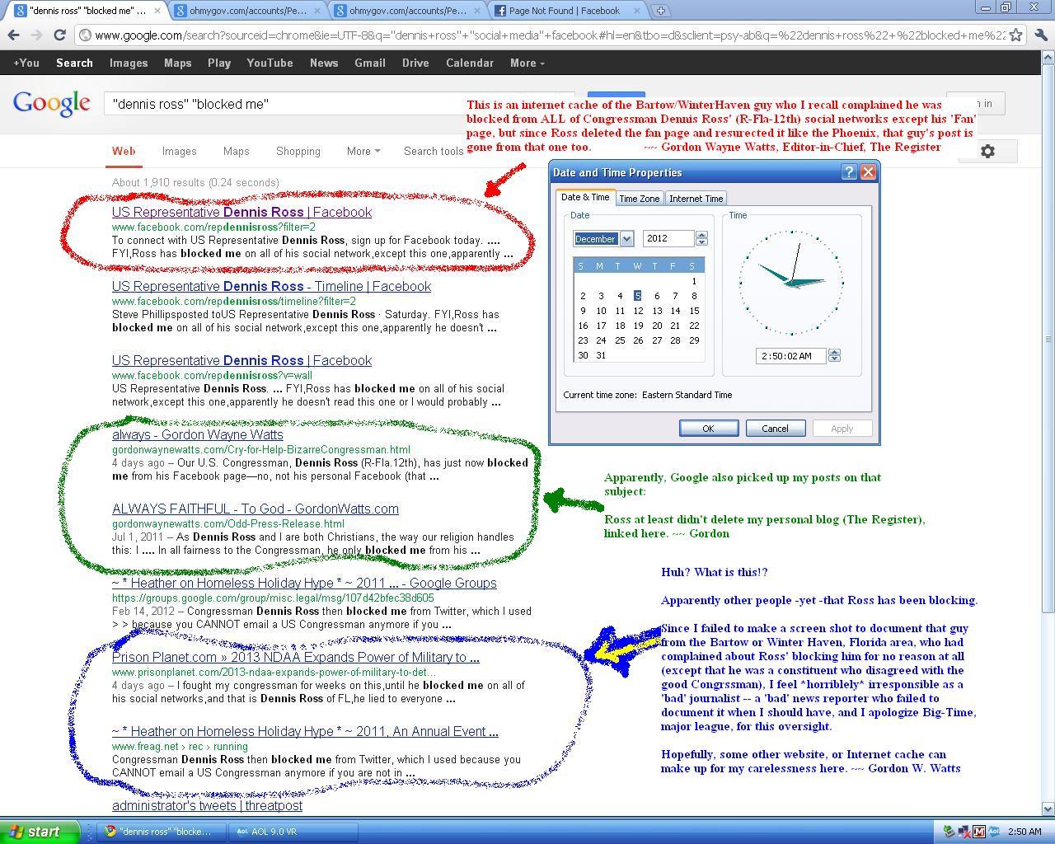
Task: Click the taskbar clock showing 2:50 AM
Action: (x=1025, y=832)
